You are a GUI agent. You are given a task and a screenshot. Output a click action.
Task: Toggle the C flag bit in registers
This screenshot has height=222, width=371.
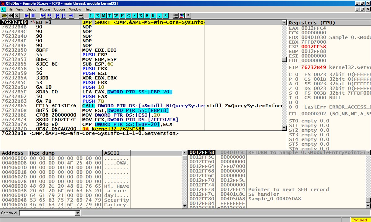(297, 75)
